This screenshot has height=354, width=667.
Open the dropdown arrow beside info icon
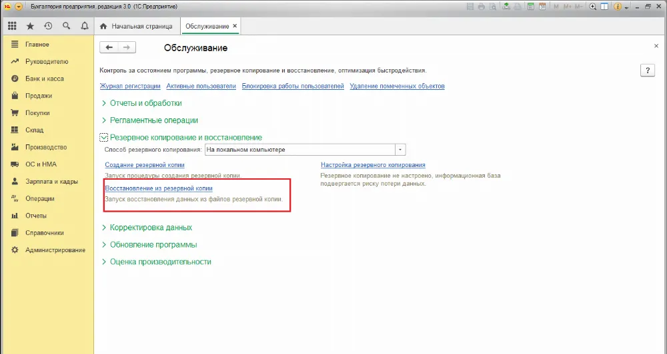coord(626,7)
